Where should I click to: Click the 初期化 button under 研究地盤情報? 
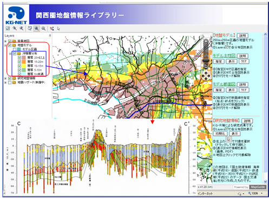(220, 134)
